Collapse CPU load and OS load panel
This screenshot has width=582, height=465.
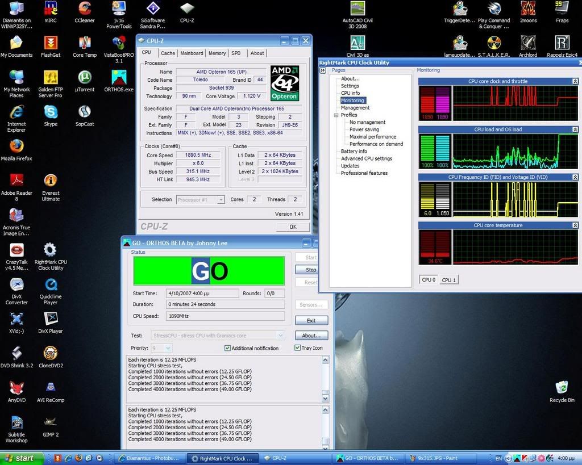pyautogui.click(x=575, y=129)
